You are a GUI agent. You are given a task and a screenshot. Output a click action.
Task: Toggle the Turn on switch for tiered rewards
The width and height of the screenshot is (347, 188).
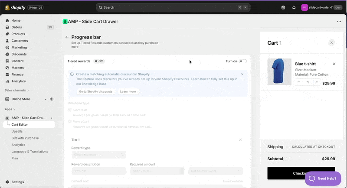pos(242,61)
